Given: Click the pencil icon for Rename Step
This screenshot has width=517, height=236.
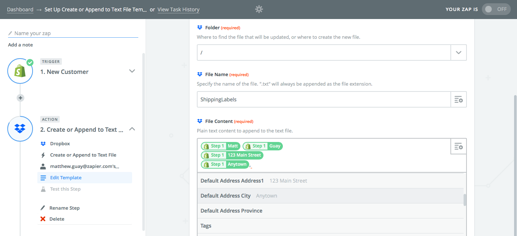Looking at the screenshot, I should (43, 208).
